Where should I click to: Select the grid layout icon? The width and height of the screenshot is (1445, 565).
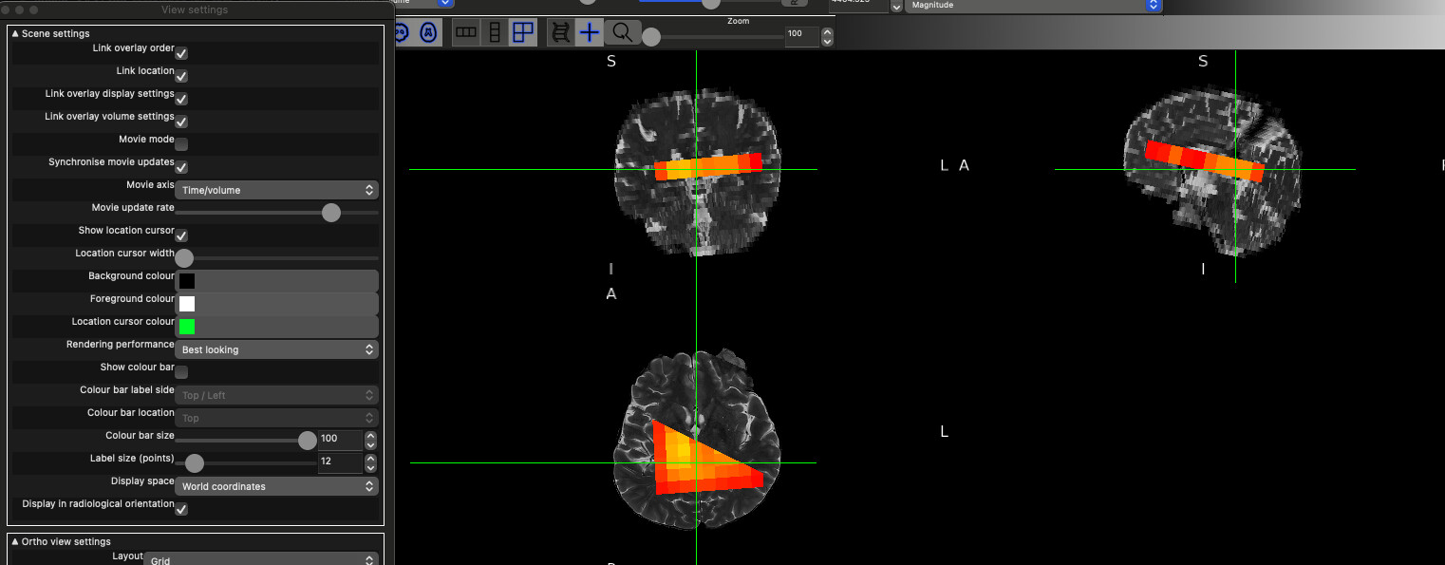tap(523, 32)
